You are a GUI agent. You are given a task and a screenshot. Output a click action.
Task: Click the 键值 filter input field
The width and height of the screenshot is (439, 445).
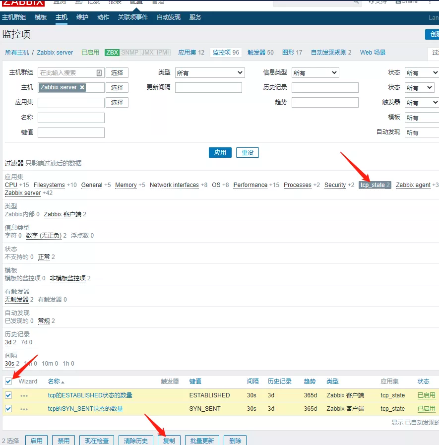point(71,132)
